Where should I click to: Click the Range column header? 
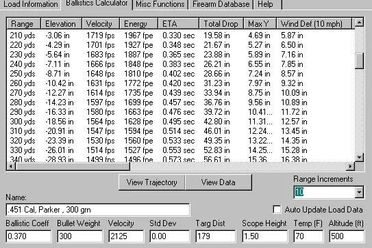[24, 24]
